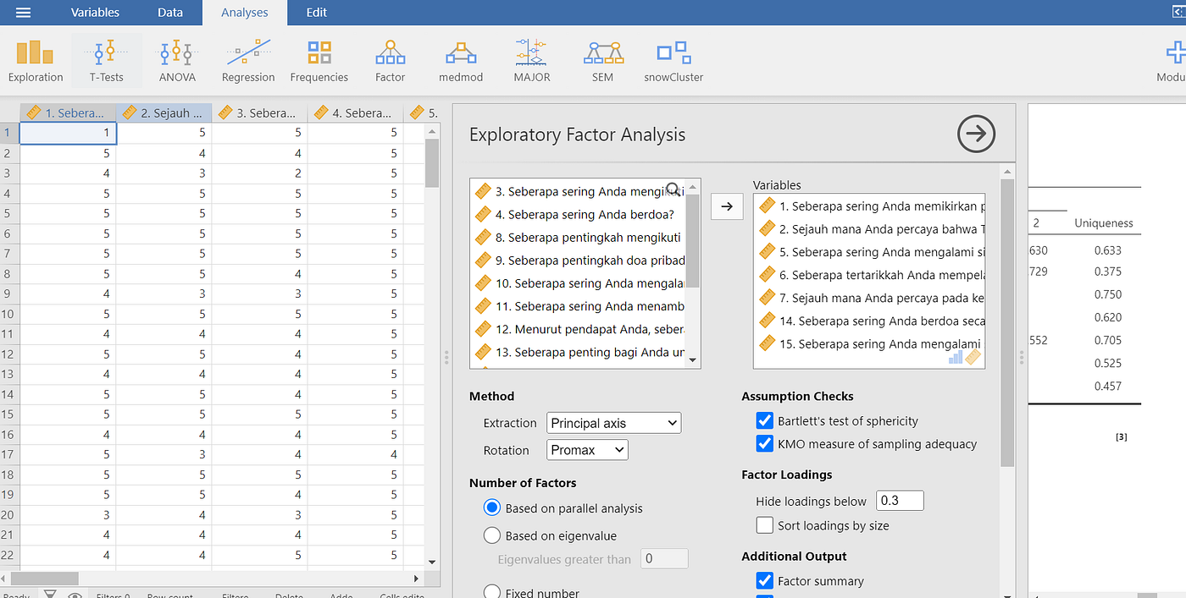The image size is (1186, 598).
Task: Select Based on eigenvalue option
Action: (491, 535)
